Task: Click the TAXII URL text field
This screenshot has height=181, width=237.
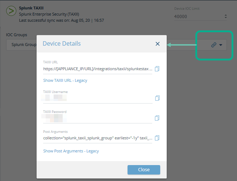Action: pyautogui.click(x=97, y=69)
